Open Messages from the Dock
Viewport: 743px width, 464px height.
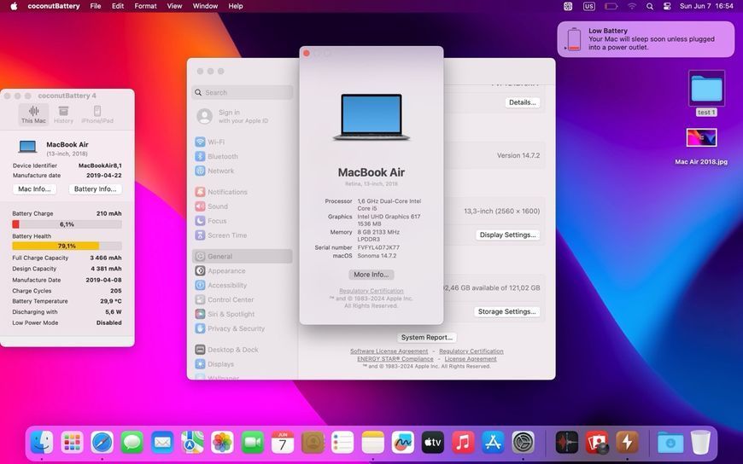click(132, 443)
